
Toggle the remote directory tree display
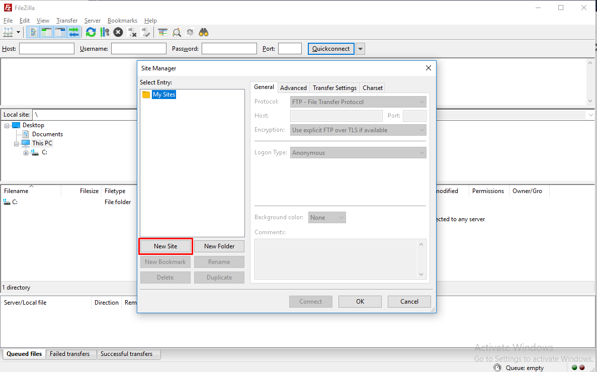click(60, 32)
